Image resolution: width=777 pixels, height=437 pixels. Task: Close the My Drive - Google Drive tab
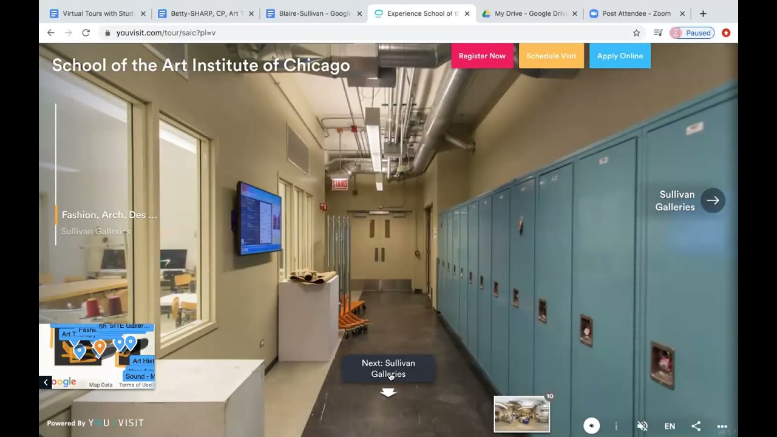pos(575,13)
